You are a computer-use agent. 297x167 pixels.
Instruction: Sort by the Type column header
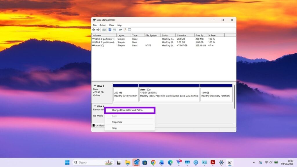[x=137, y=35]
